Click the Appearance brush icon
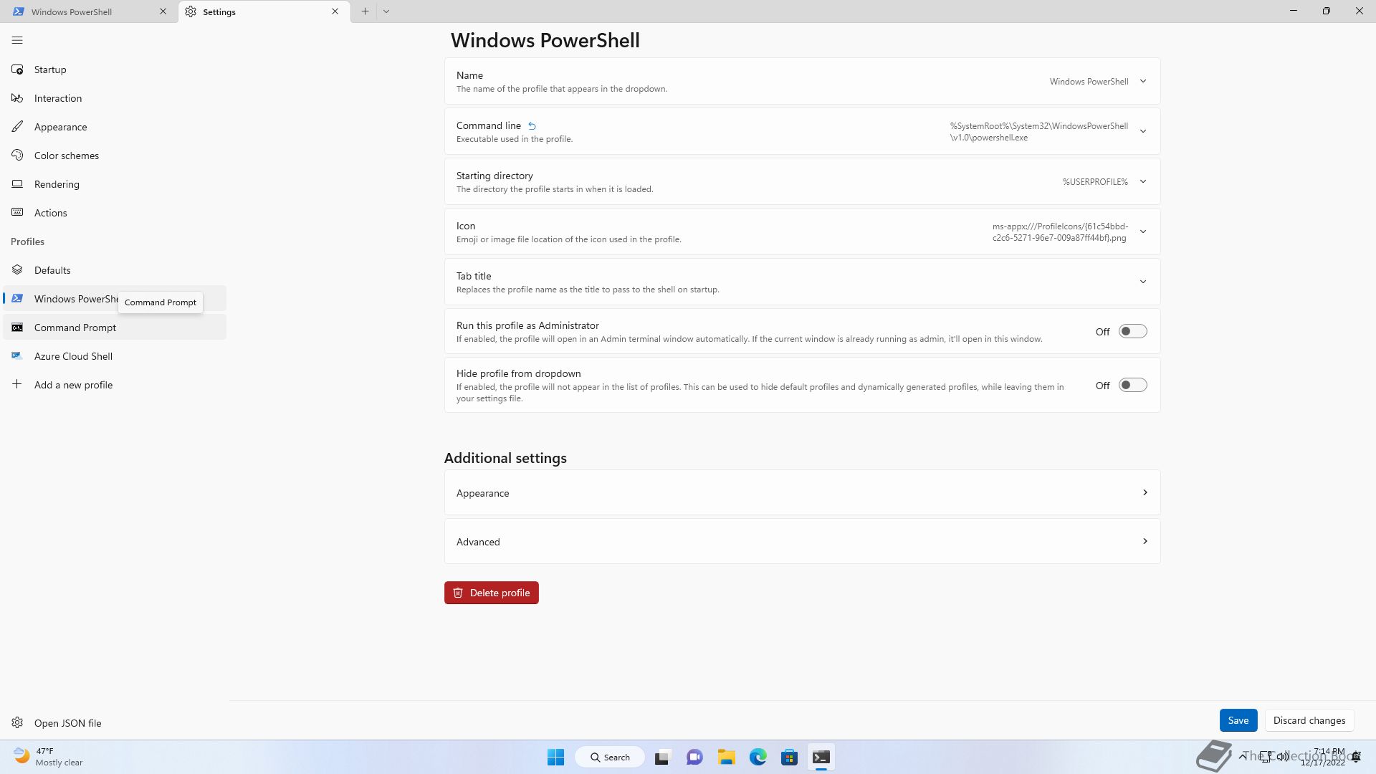Image resolution: width=1376 pixels, height=774 pixels. point(17,127)
